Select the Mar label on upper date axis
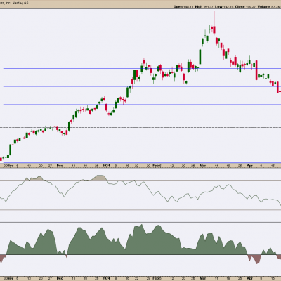Image resolution: width=281 pixels, height=281 pixels. pos(202,166)
